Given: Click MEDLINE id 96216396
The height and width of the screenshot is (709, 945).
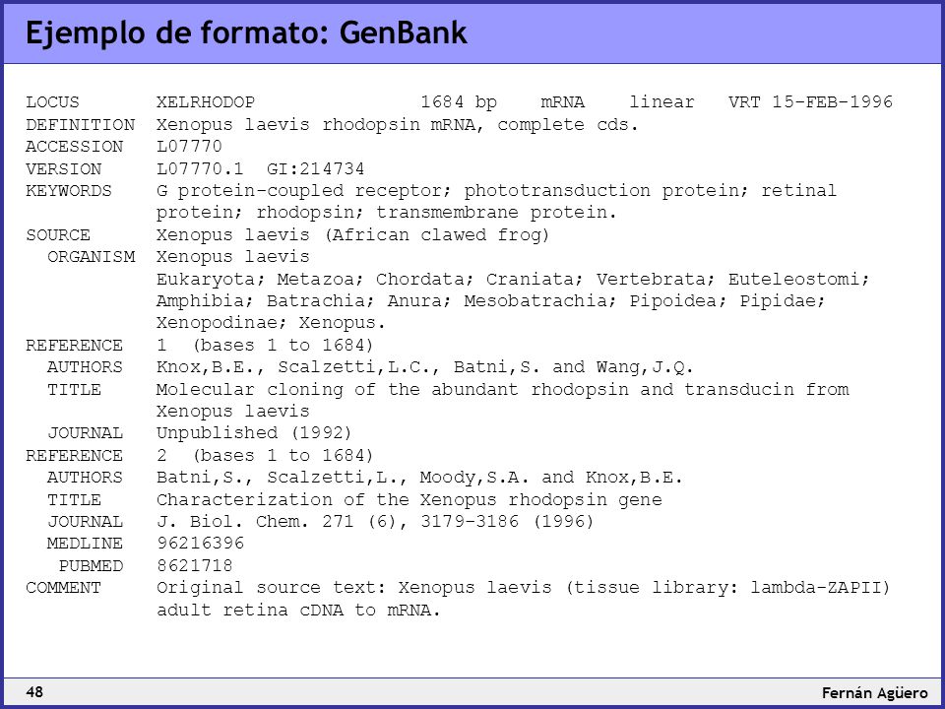Looking at the screenshot, I should 200,544.
